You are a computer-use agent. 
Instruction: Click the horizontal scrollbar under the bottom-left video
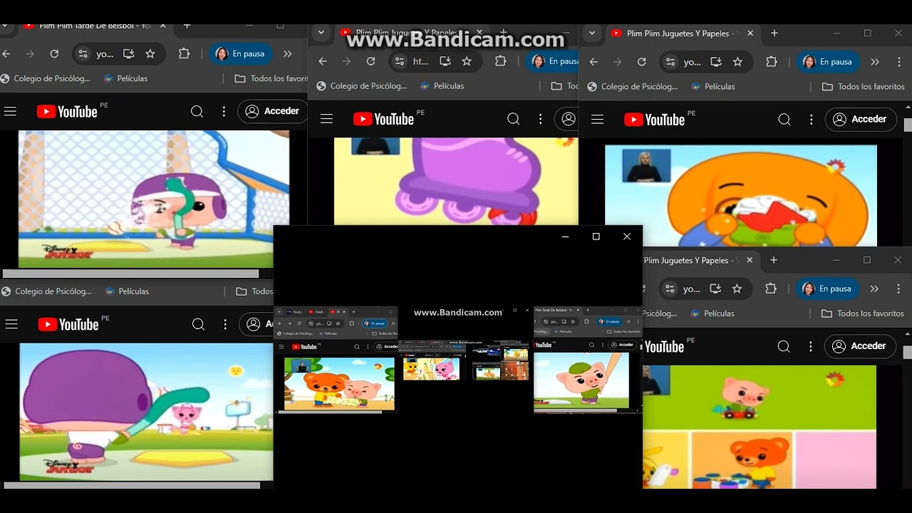pos(132,485)
